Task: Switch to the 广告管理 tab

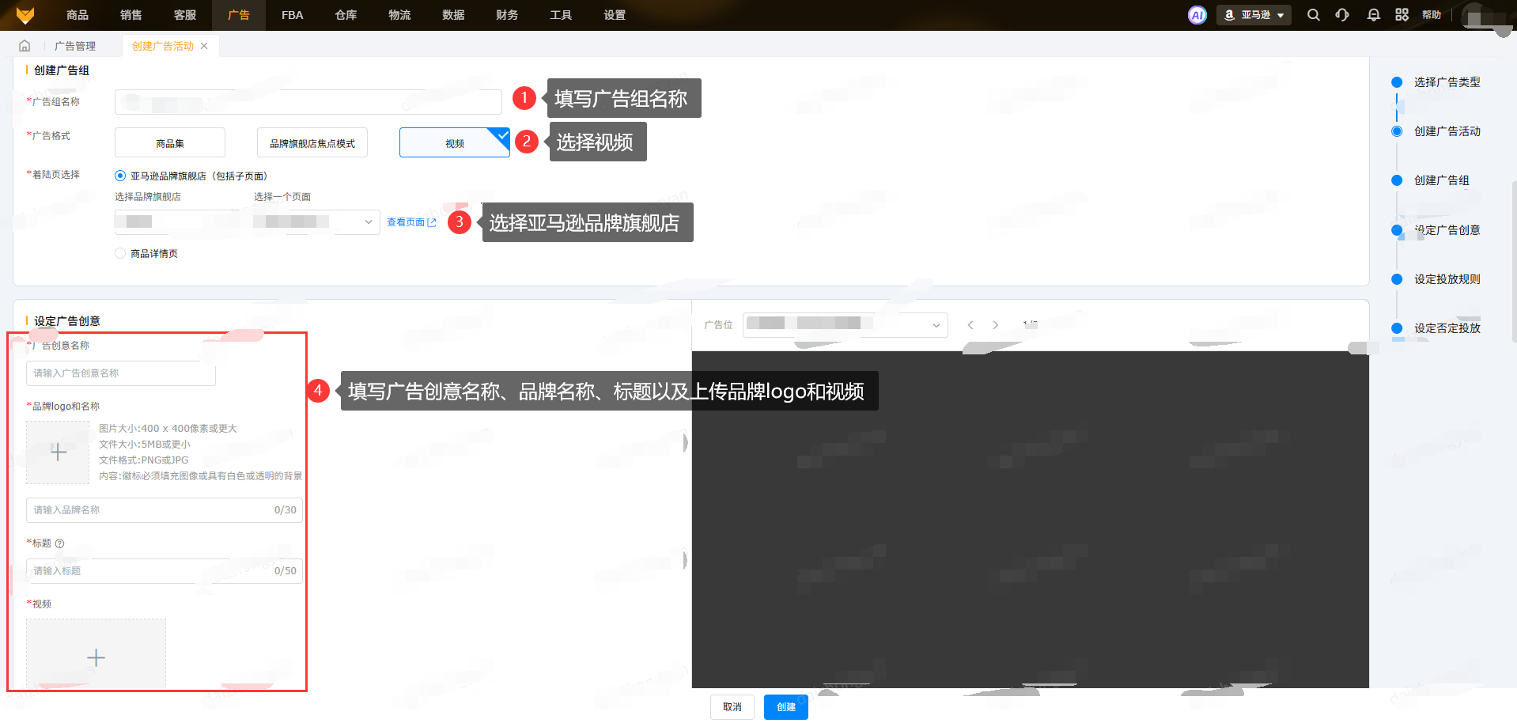Action: [75, 46]
